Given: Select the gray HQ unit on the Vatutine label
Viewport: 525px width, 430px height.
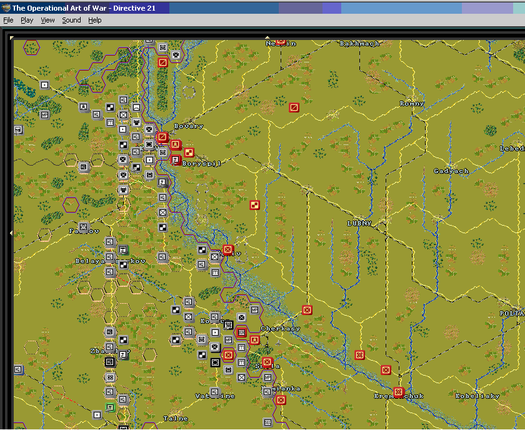Looking at the screenshot, I should pos(214,392).
